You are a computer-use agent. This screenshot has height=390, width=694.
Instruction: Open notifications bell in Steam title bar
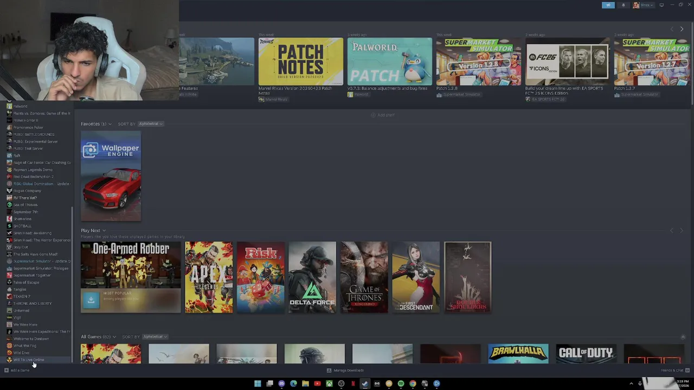tap(623, 5)
